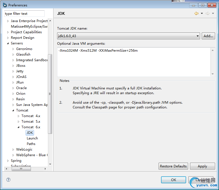Click the type filter text field
Viewport: 219px width, 190px height.
pos(24,14)
